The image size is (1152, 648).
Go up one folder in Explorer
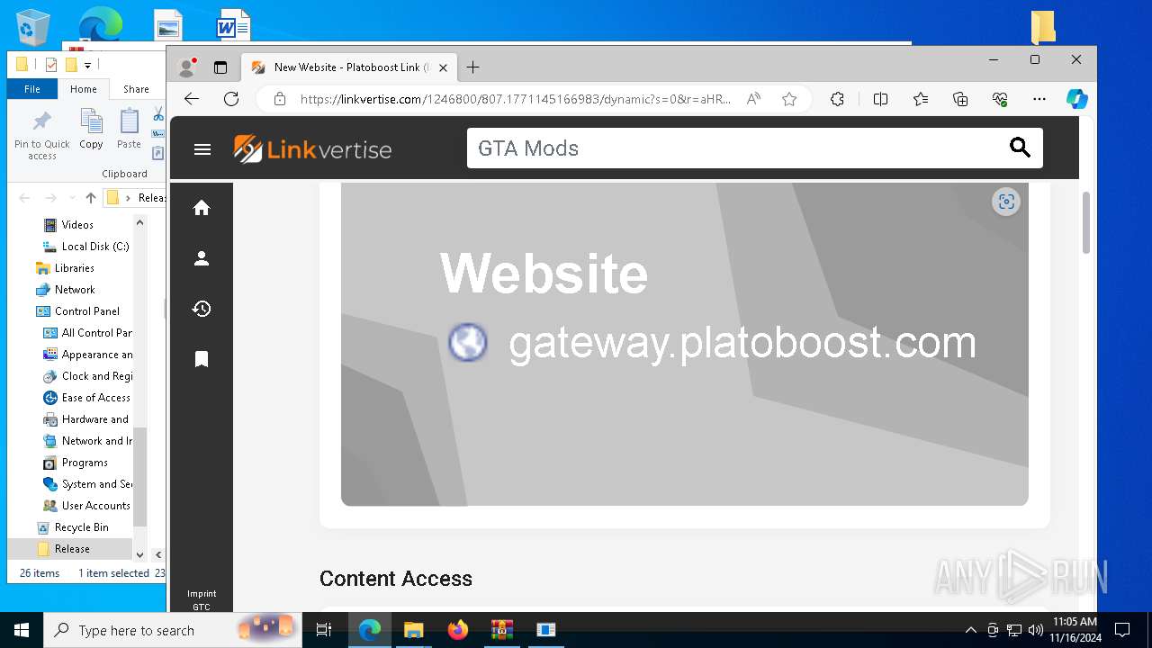point(90,198)
